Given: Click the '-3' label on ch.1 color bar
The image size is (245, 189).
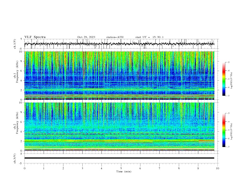Looking at the screenshot, I should [228, 62].
